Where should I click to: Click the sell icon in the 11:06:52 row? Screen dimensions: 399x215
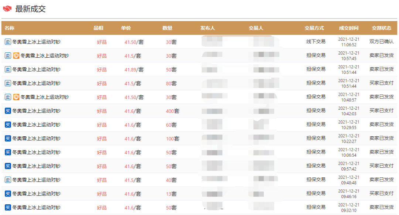tap(8, 42)
